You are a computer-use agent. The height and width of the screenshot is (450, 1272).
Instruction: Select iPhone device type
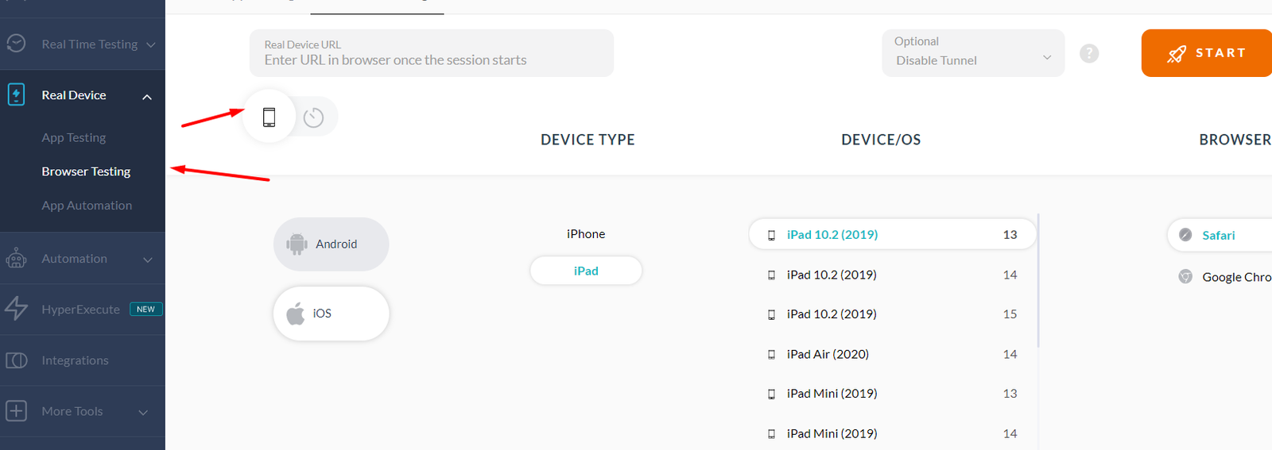pyautogui.click(x=586, y=234)
